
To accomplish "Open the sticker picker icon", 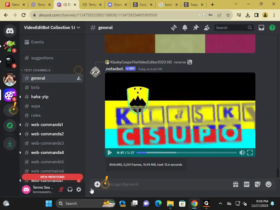I will tap(258, 184).
